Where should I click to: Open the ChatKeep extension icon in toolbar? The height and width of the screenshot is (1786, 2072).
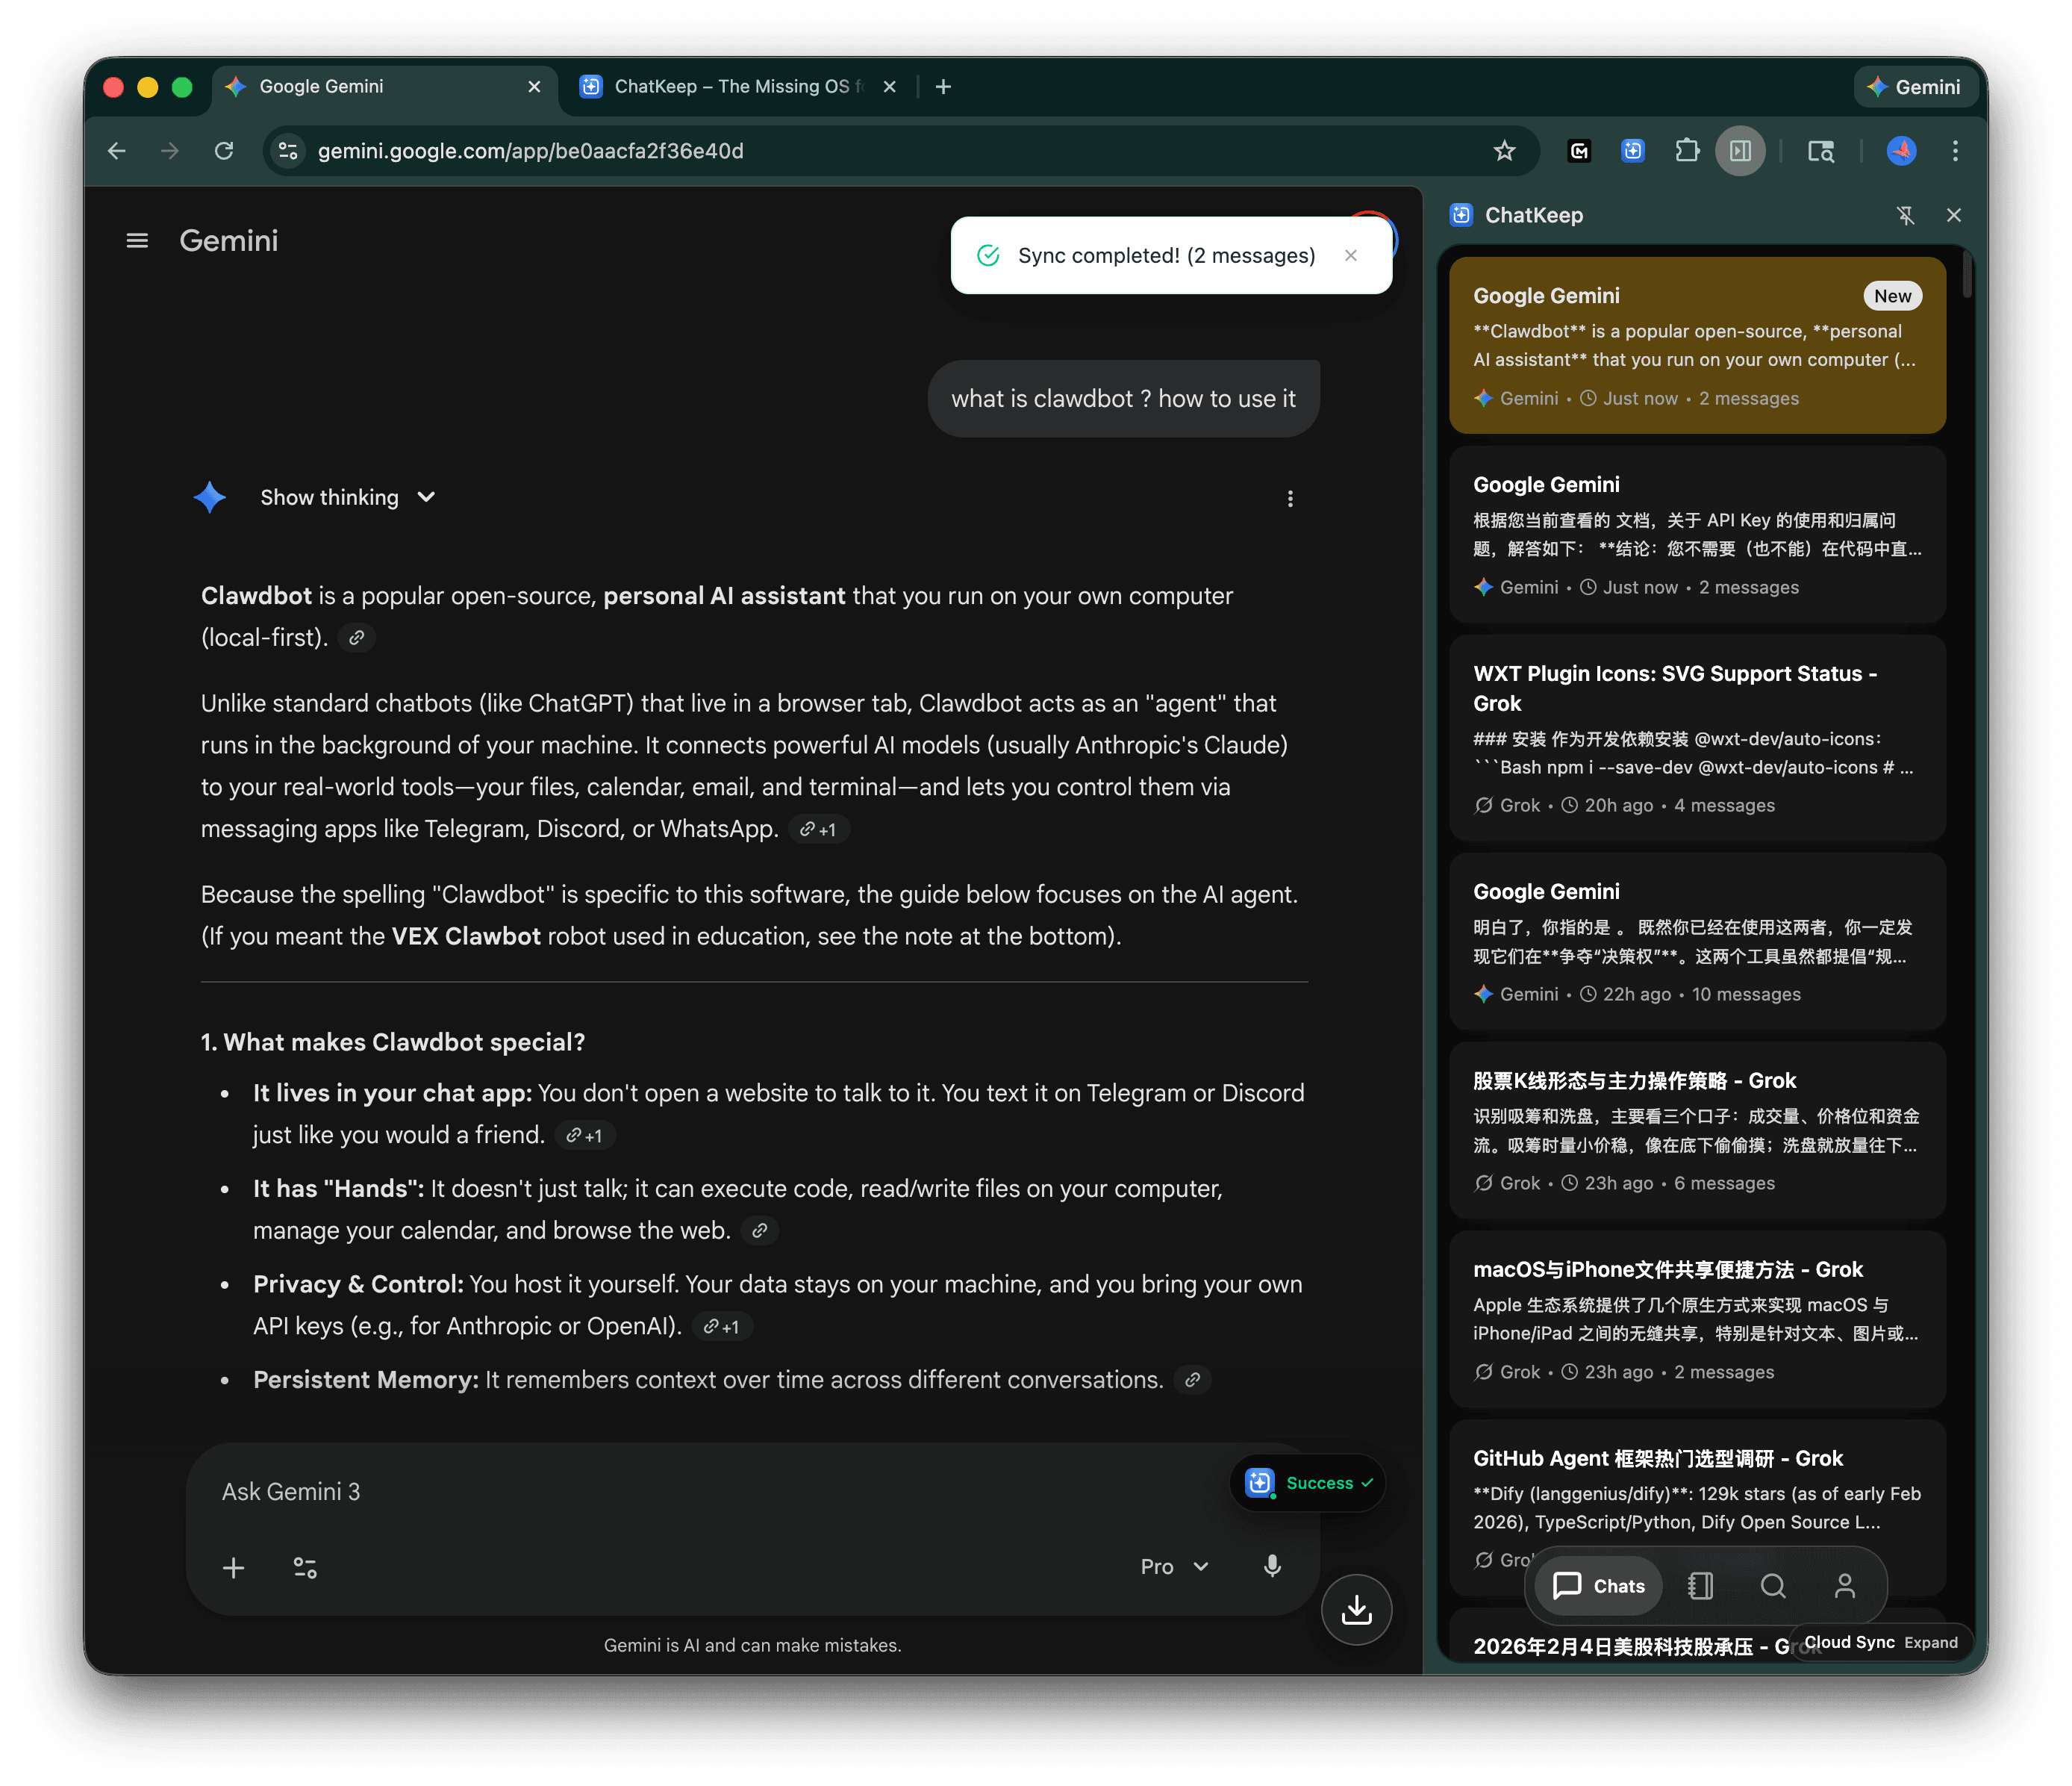click(x=1633, y=150)
